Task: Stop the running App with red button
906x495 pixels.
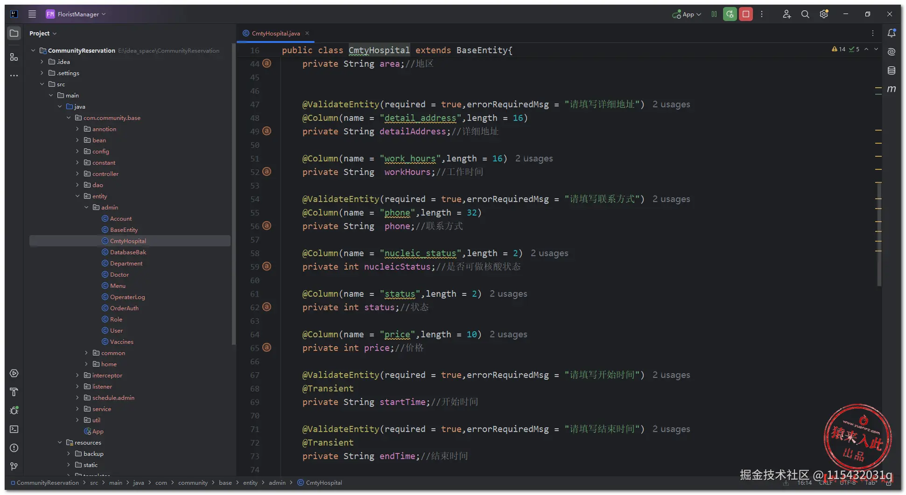Action: click(x=746, y=14)
